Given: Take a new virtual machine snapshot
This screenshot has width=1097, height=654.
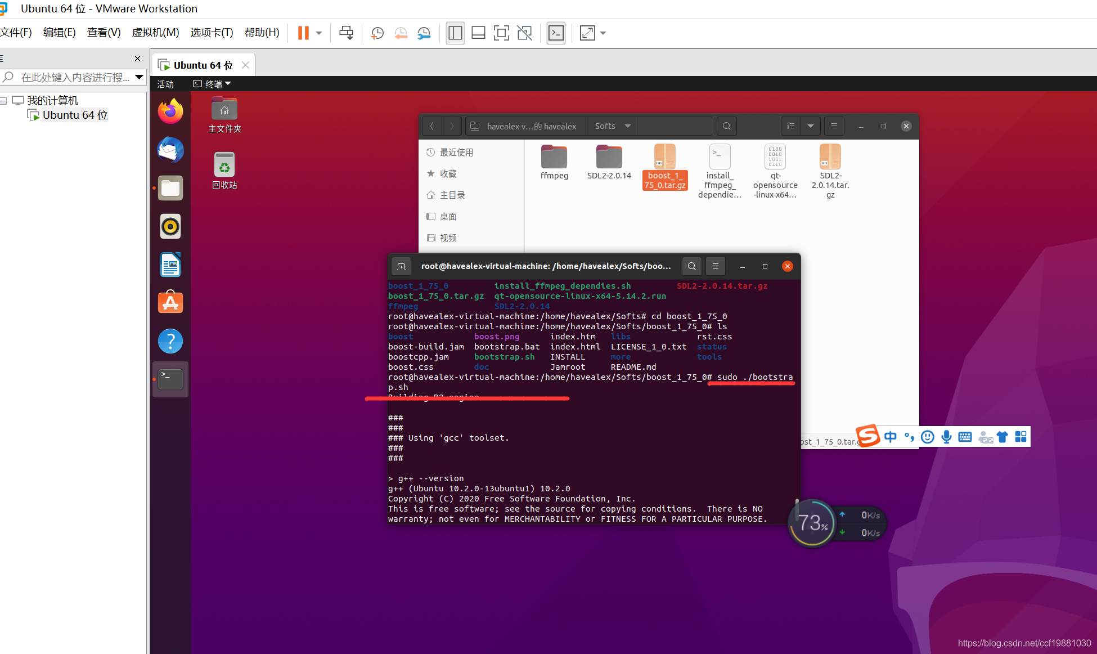Looking at the screenshot, I should pos(376,33).
